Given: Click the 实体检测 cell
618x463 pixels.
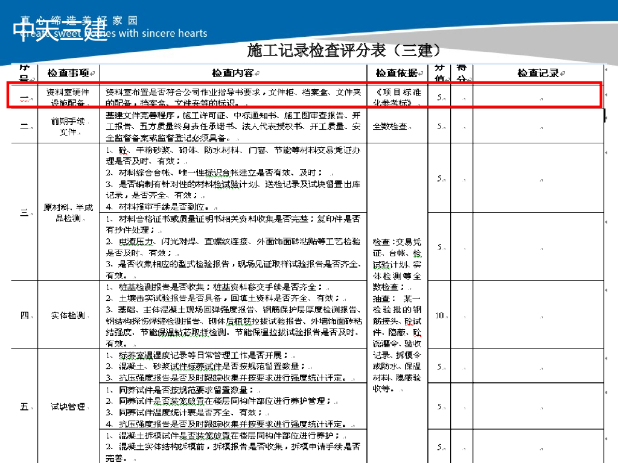Looking at the screenshot, I should pyautogui.click(x=68, y=315).
